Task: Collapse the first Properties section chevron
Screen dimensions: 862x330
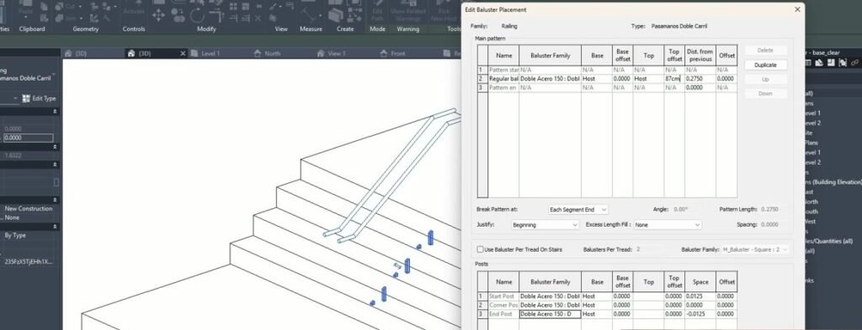Action: click(55, 112)
